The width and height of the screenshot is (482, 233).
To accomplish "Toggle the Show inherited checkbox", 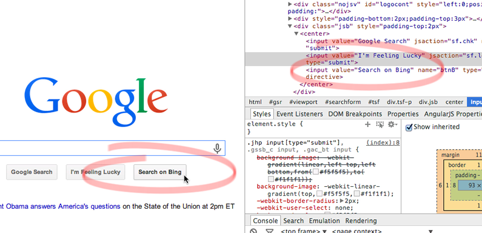I will pos(409,127).
